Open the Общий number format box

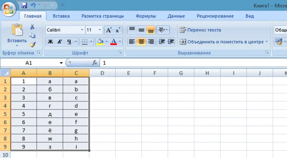point(280,30)
